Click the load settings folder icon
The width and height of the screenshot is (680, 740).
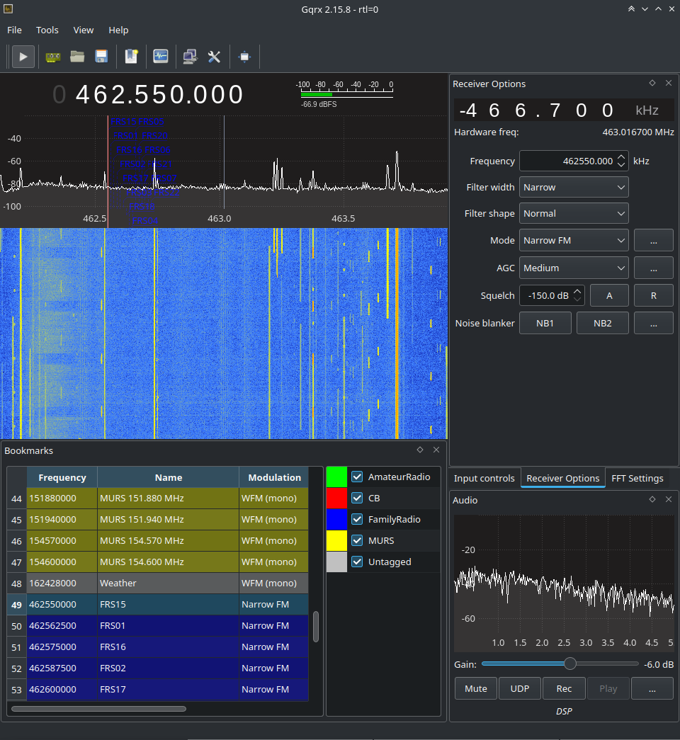click(x=77, y=57)
